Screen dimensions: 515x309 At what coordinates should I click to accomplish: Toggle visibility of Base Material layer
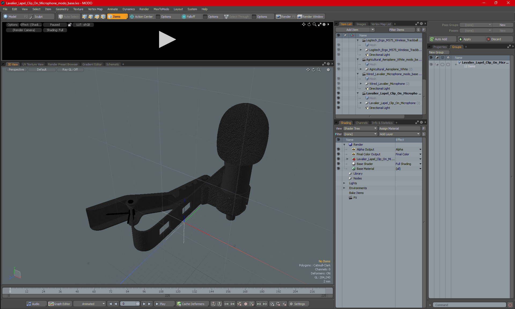(338, 169)
